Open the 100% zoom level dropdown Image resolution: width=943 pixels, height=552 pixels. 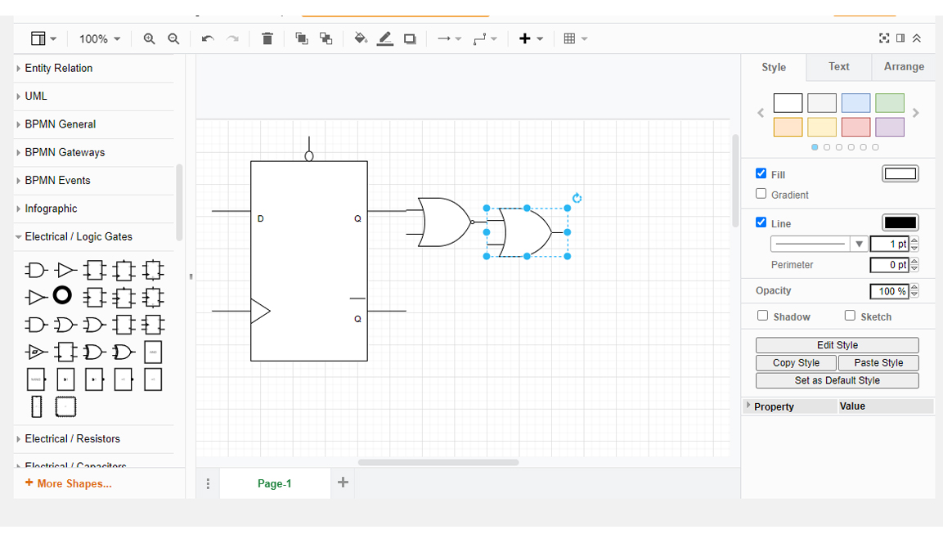[x=100, y=38]
